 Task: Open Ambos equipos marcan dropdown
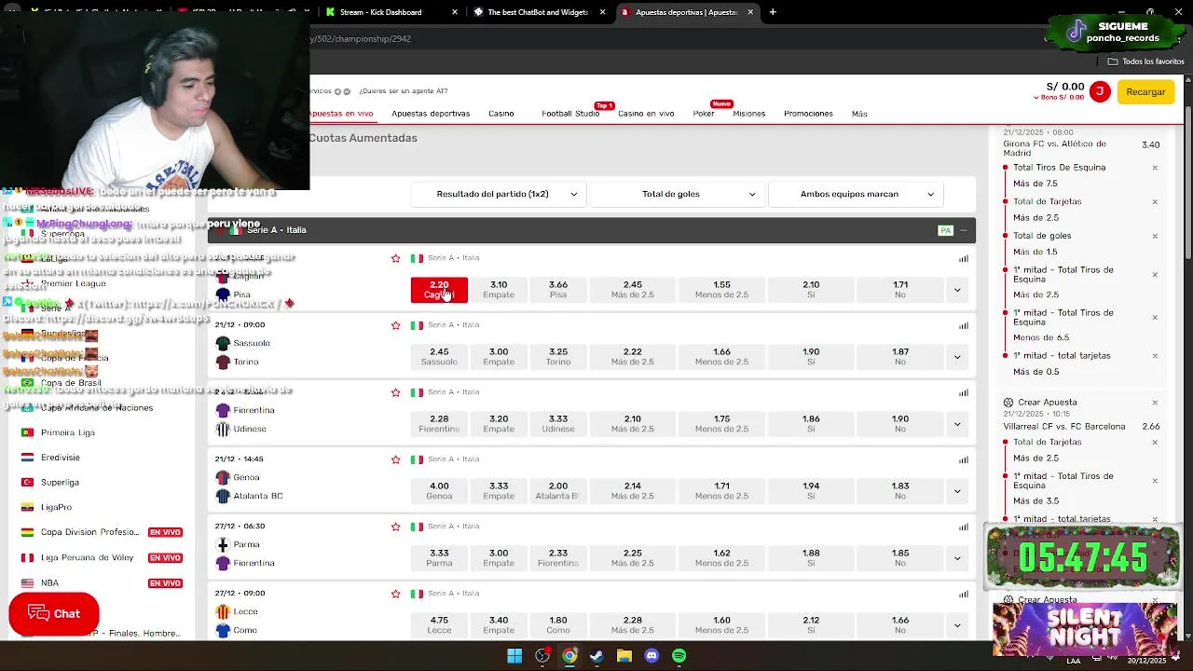[x=856, y=194]
